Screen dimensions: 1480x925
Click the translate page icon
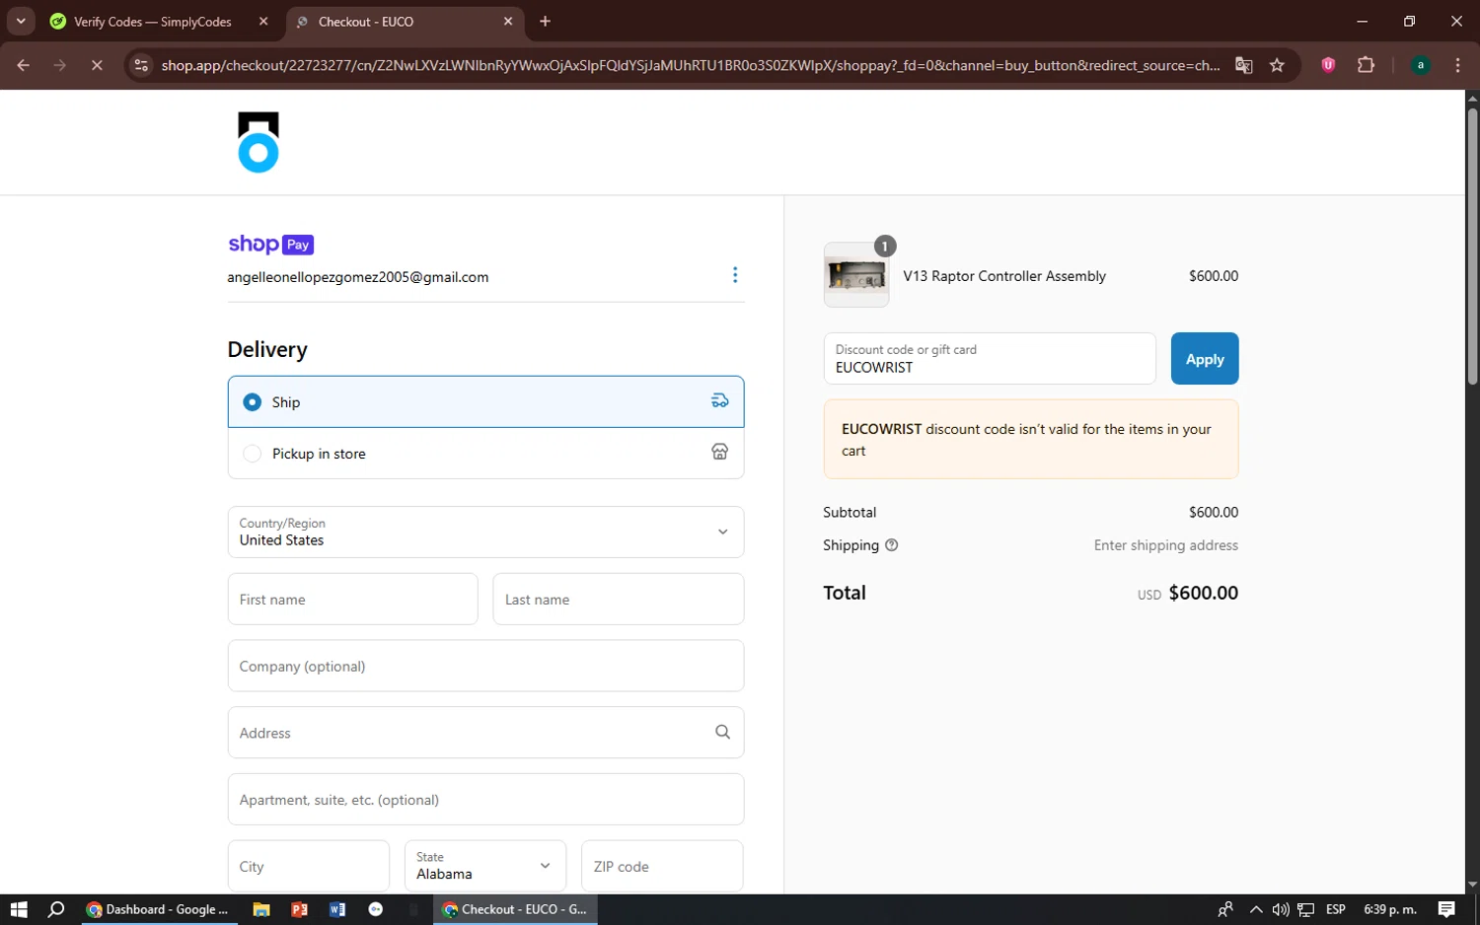point(1243,65)
